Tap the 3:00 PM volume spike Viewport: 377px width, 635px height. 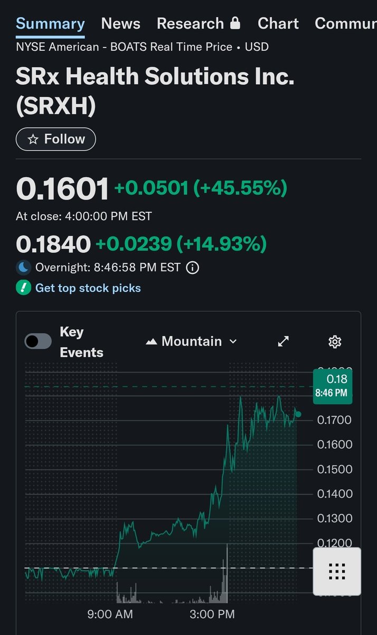pos(227,573)
